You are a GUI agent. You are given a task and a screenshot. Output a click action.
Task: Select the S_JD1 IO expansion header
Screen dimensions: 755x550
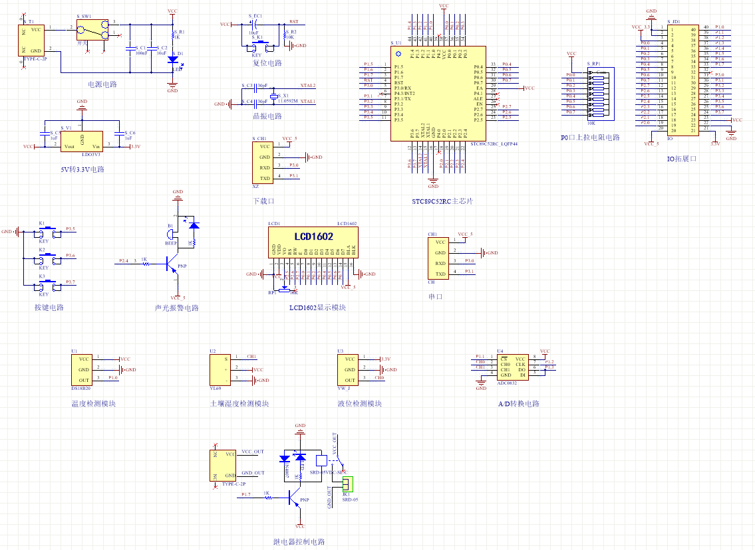click(x=682, y=80)
